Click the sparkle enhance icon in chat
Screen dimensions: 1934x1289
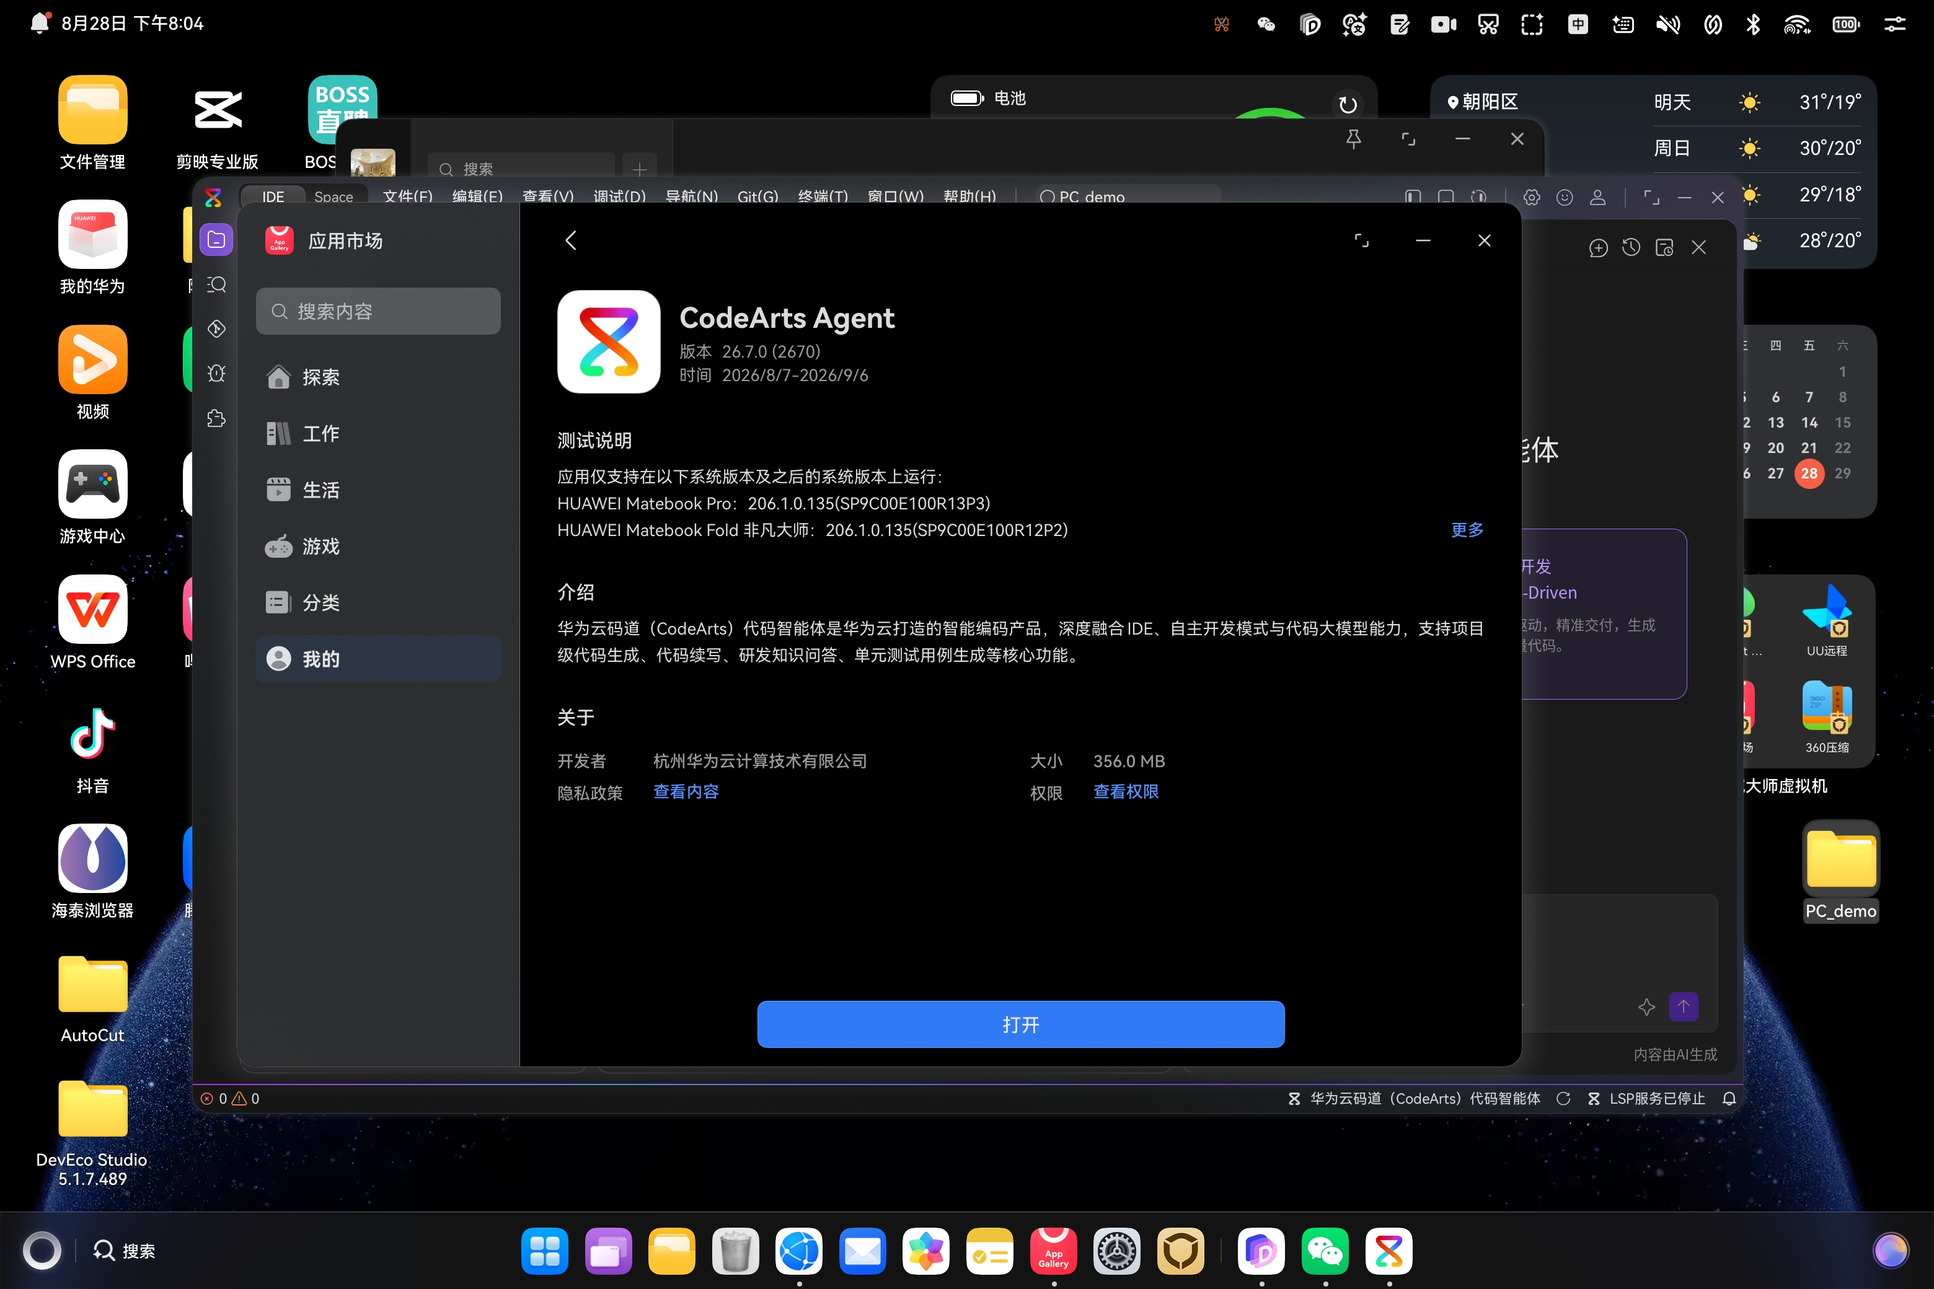(x=1646, y=1006)
